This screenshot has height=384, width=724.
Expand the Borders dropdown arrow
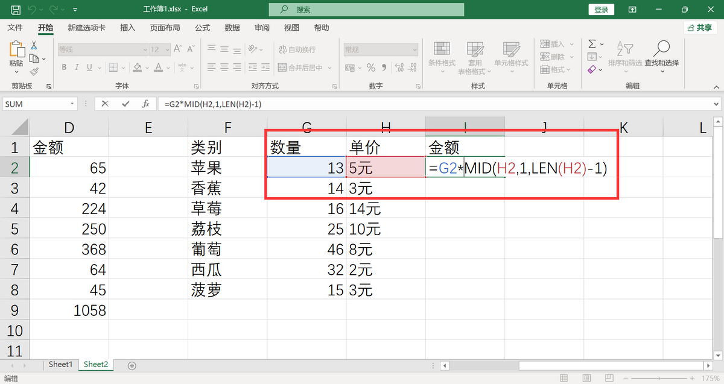123,68
